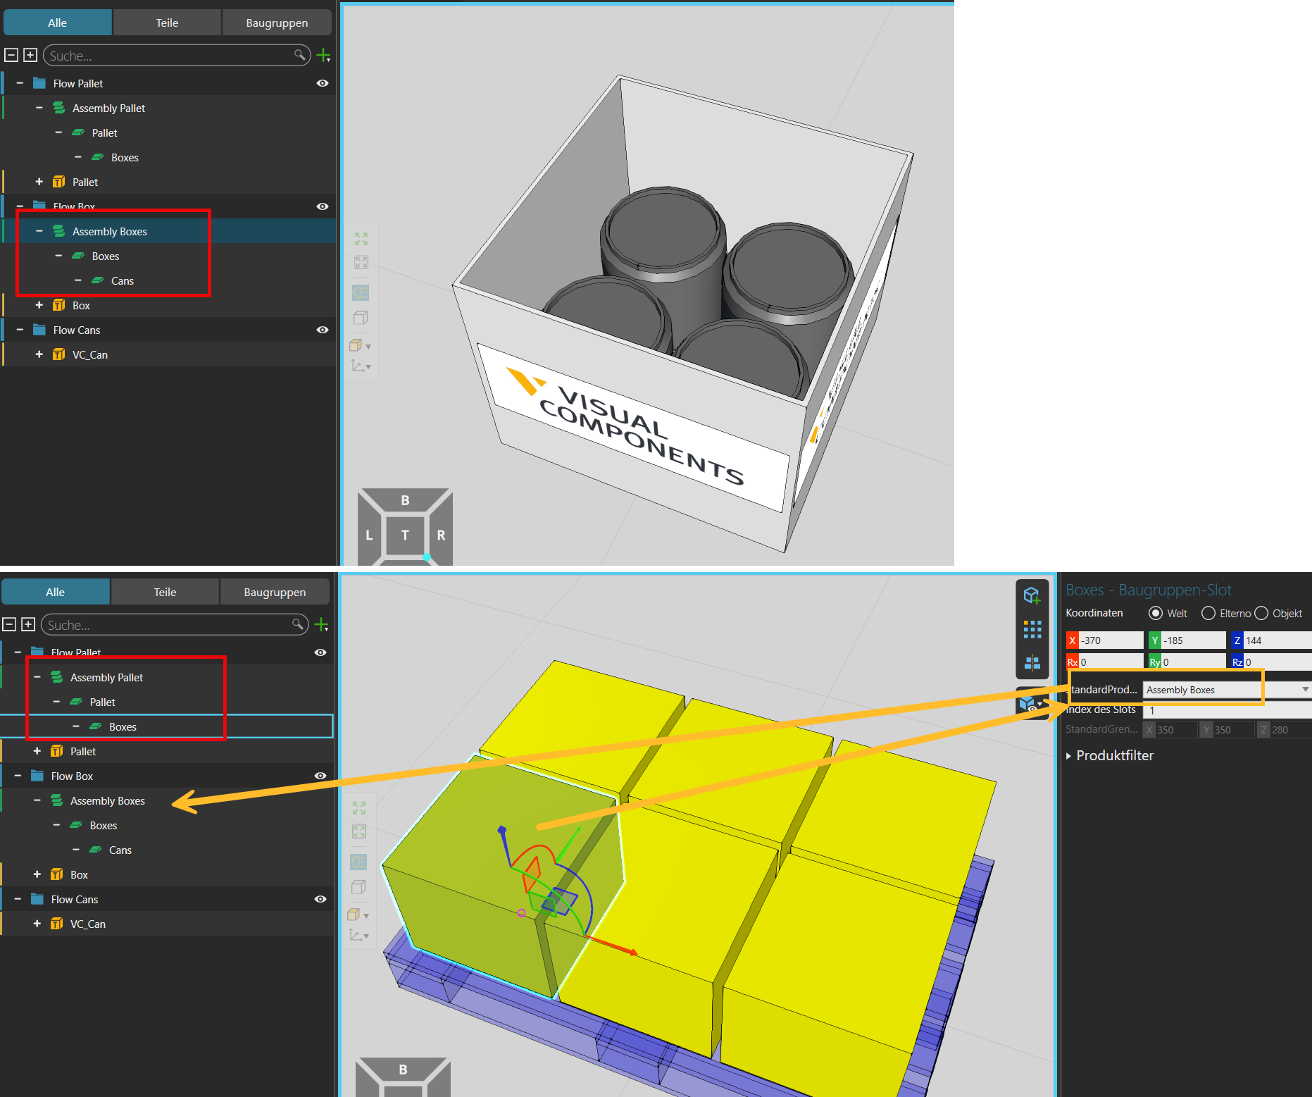1312x1097 pixels.
Task: Open the grid pattern tool icon
Action: point(1032,629)
